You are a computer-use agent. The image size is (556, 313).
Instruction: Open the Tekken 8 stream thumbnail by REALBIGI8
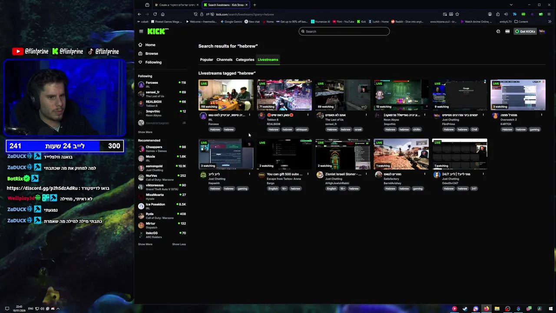coord(285,95)
